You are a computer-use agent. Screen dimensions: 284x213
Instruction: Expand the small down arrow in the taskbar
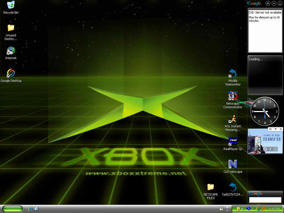(227, 211)
